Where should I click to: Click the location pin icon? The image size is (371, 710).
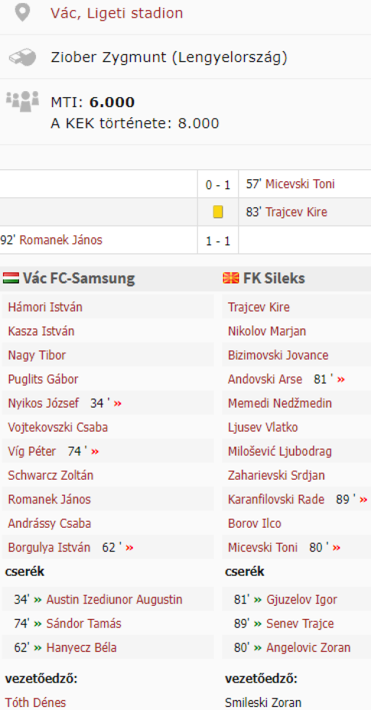tap(22, 12)
